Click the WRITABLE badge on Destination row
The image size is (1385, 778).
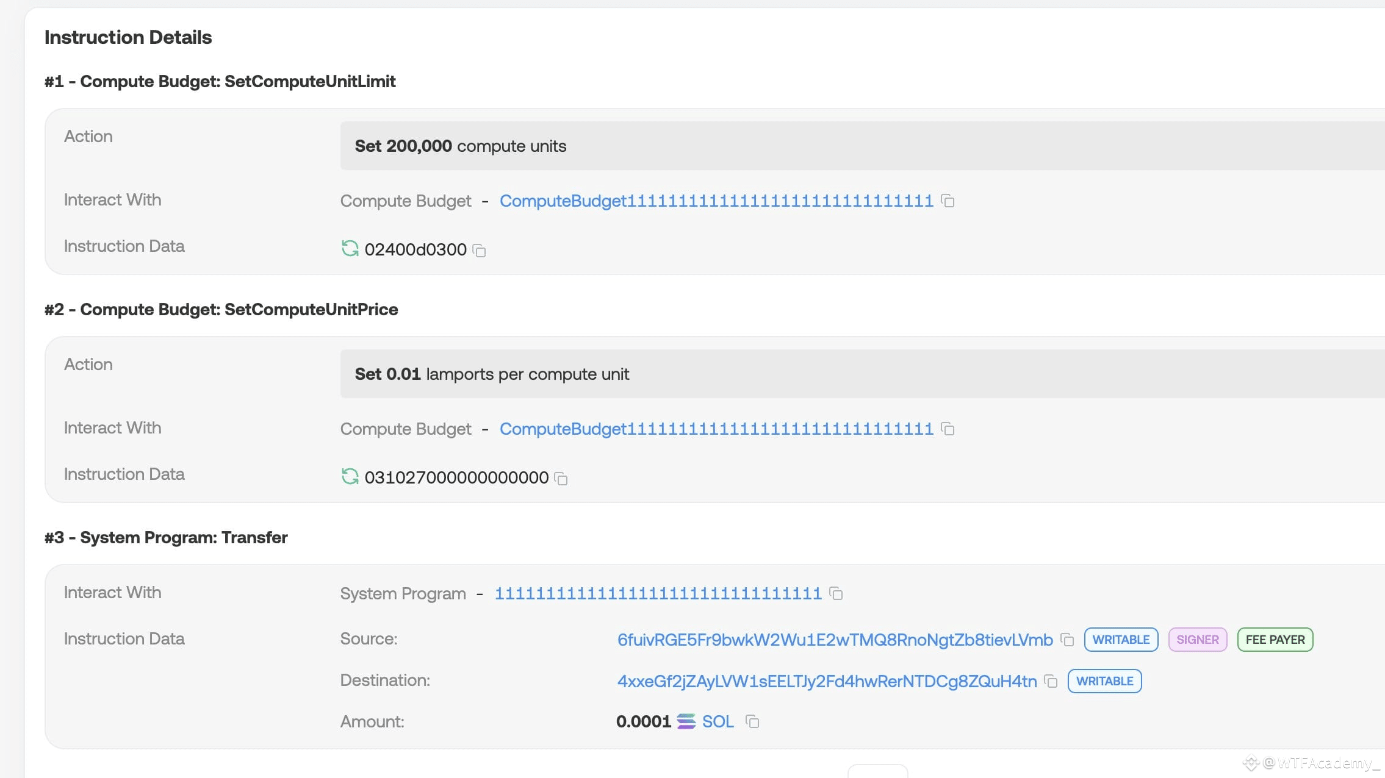click(x=1104, y=681)
